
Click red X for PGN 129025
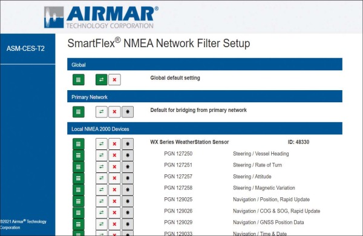click(114, 202)
